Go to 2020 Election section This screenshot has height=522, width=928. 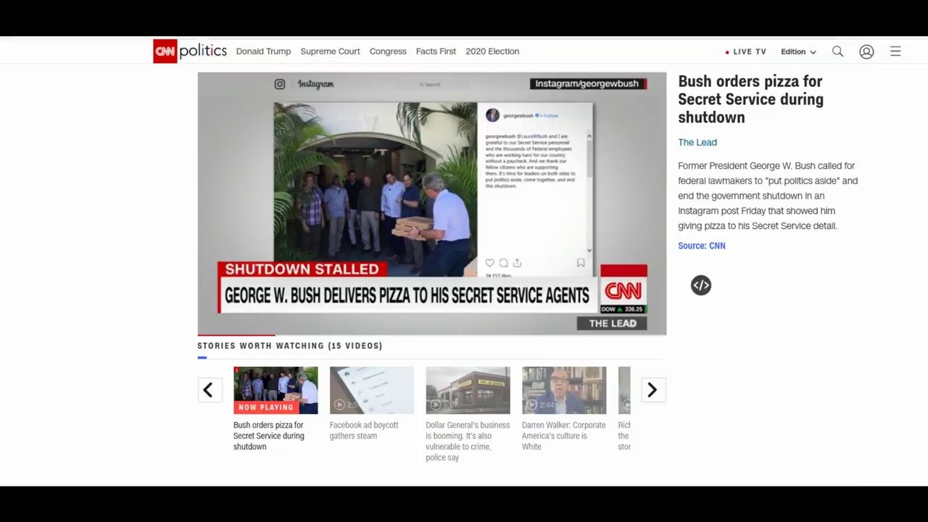[x=492, y=51]
